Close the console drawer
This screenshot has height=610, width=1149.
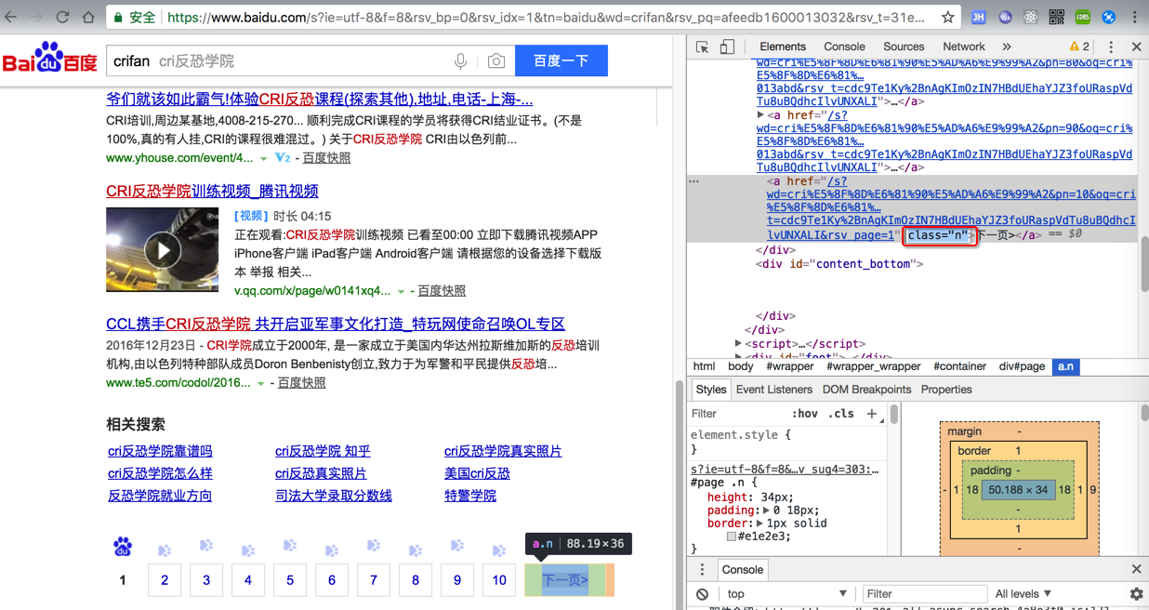coord(1136,569)
